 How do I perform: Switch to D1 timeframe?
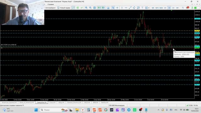173,8
